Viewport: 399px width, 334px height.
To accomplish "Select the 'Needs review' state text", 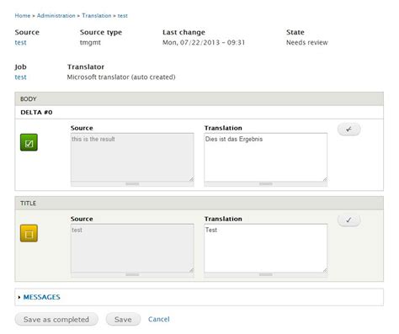I will (x=307, y=43).
